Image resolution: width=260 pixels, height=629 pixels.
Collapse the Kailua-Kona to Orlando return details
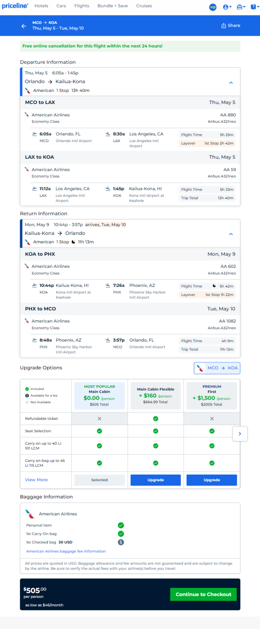point(231,234)
